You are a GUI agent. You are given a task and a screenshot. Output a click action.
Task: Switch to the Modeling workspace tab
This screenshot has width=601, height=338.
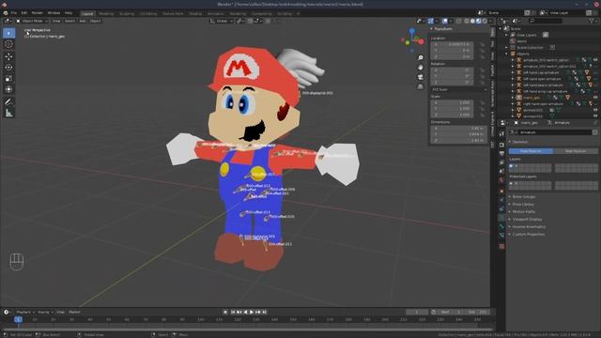point(106,13)
